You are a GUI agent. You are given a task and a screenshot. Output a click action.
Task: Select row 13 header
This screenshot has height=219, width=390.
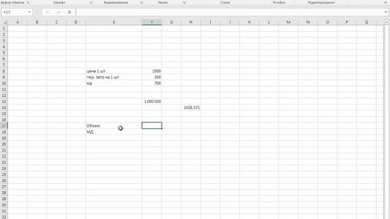tap(4, 102)
